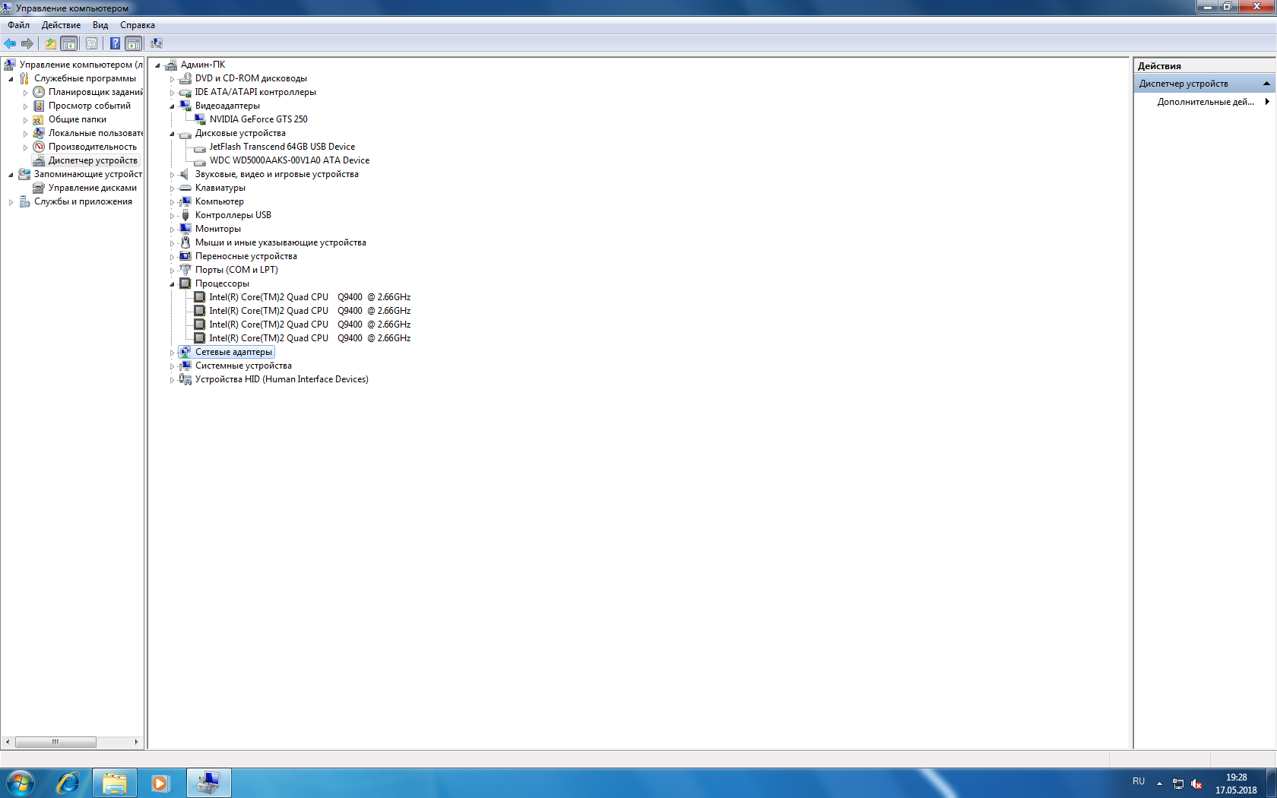
Task: Open the Файл menu
Action: click(18, 25)
